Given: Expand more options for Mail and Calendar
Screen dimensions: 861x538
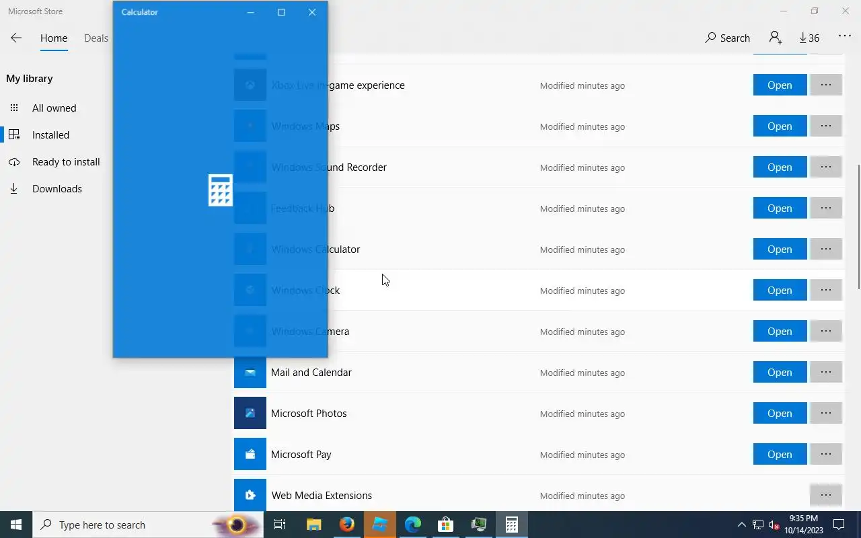Looking at the screenshot, I should (826, 372).
